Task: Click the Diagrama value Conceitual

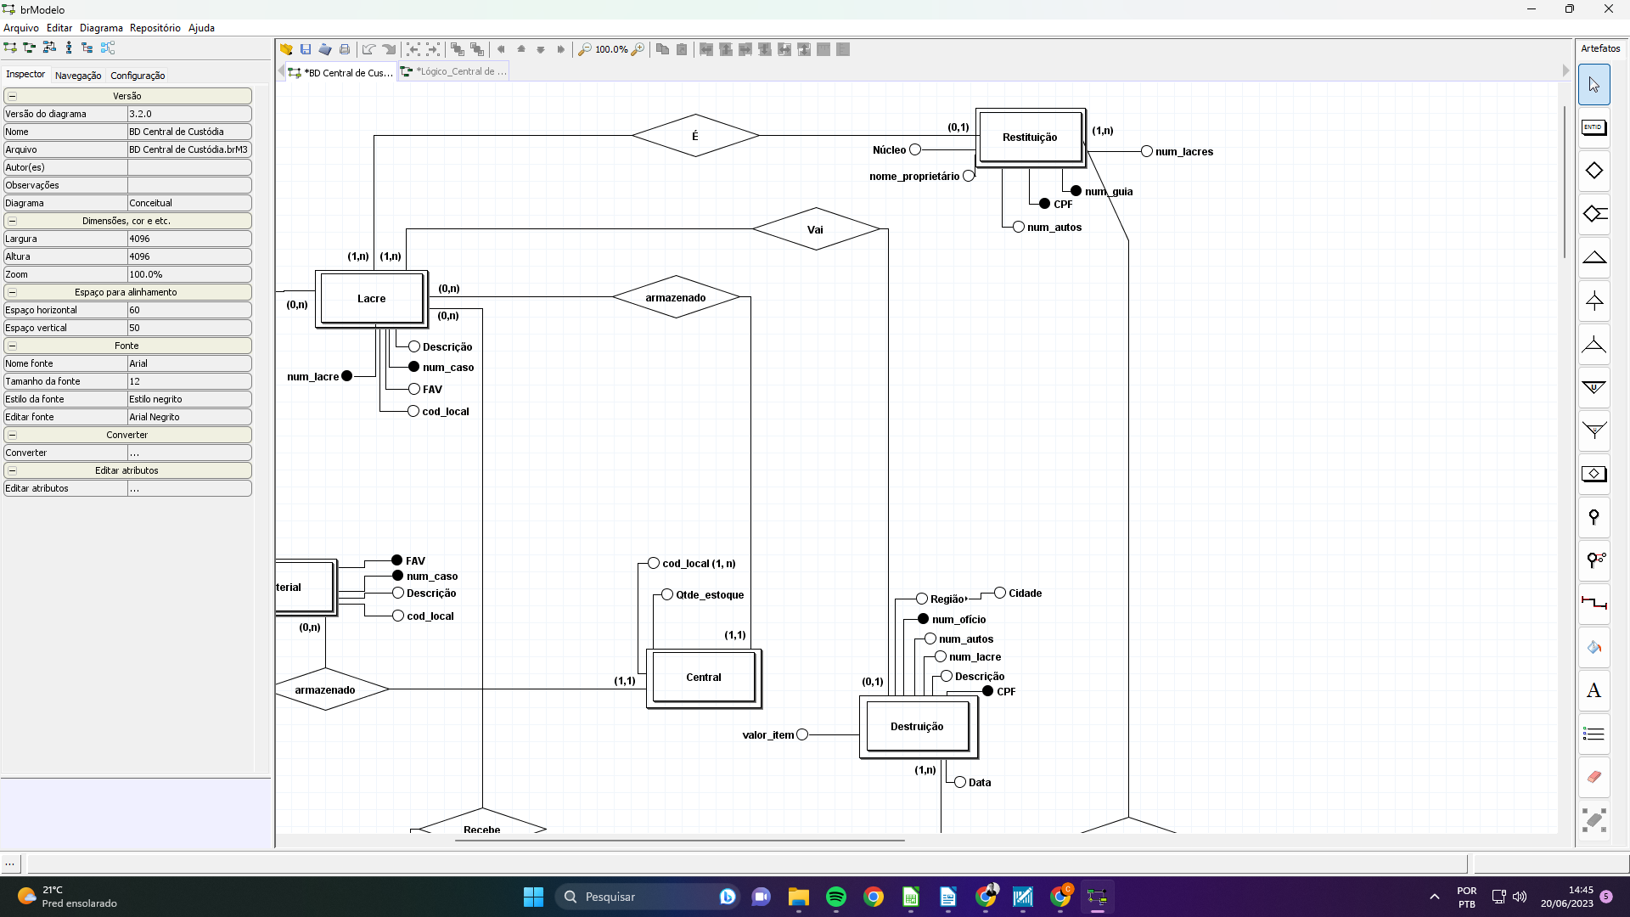Action: 189,203
